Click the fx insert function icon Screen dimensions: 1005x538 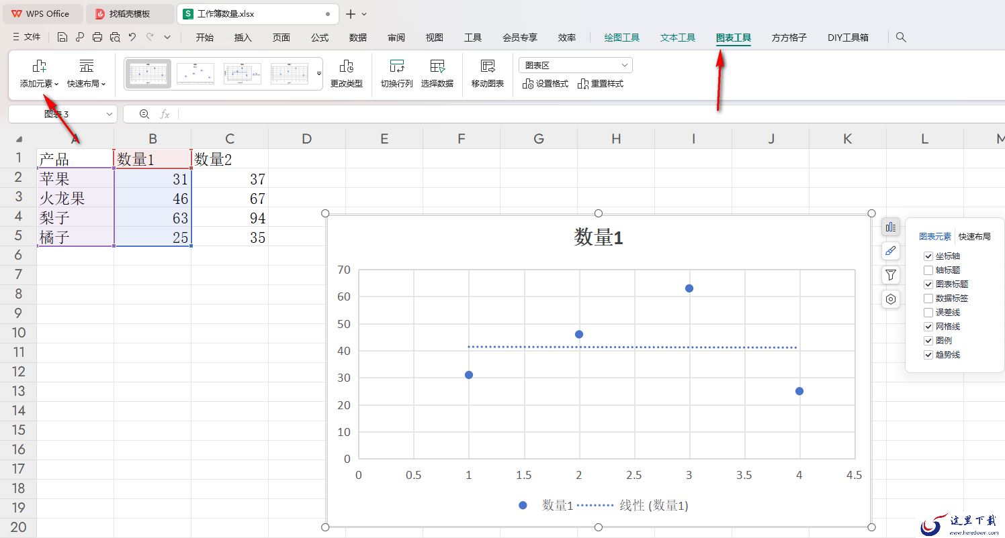(165, 114)
